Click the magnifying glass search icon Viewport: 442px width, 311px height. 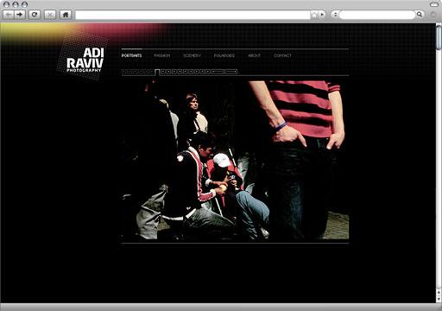coord(420,14)
